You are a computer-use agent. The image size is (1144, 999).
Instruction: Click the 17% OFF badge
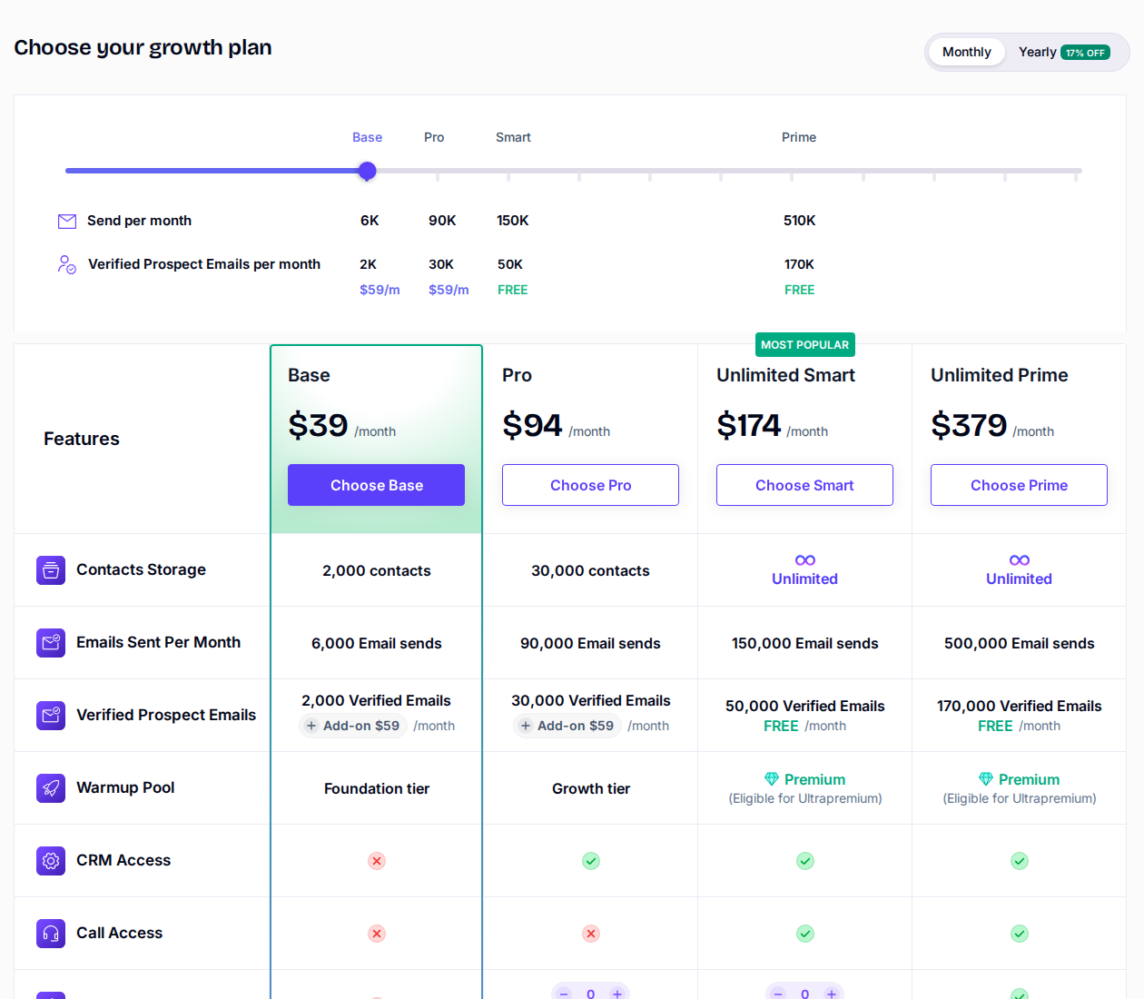(x=1086, y=53)
